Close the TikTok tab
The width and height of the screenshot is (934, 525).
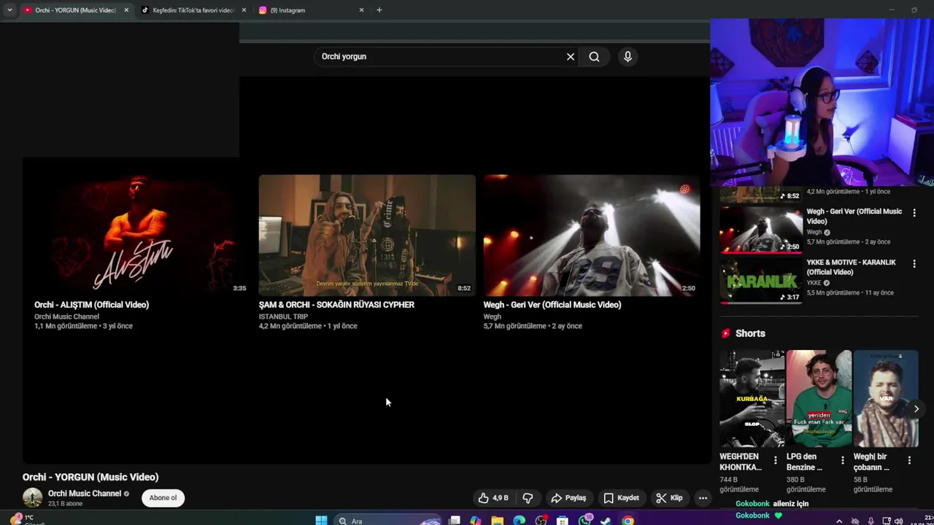tap(244, 10)
